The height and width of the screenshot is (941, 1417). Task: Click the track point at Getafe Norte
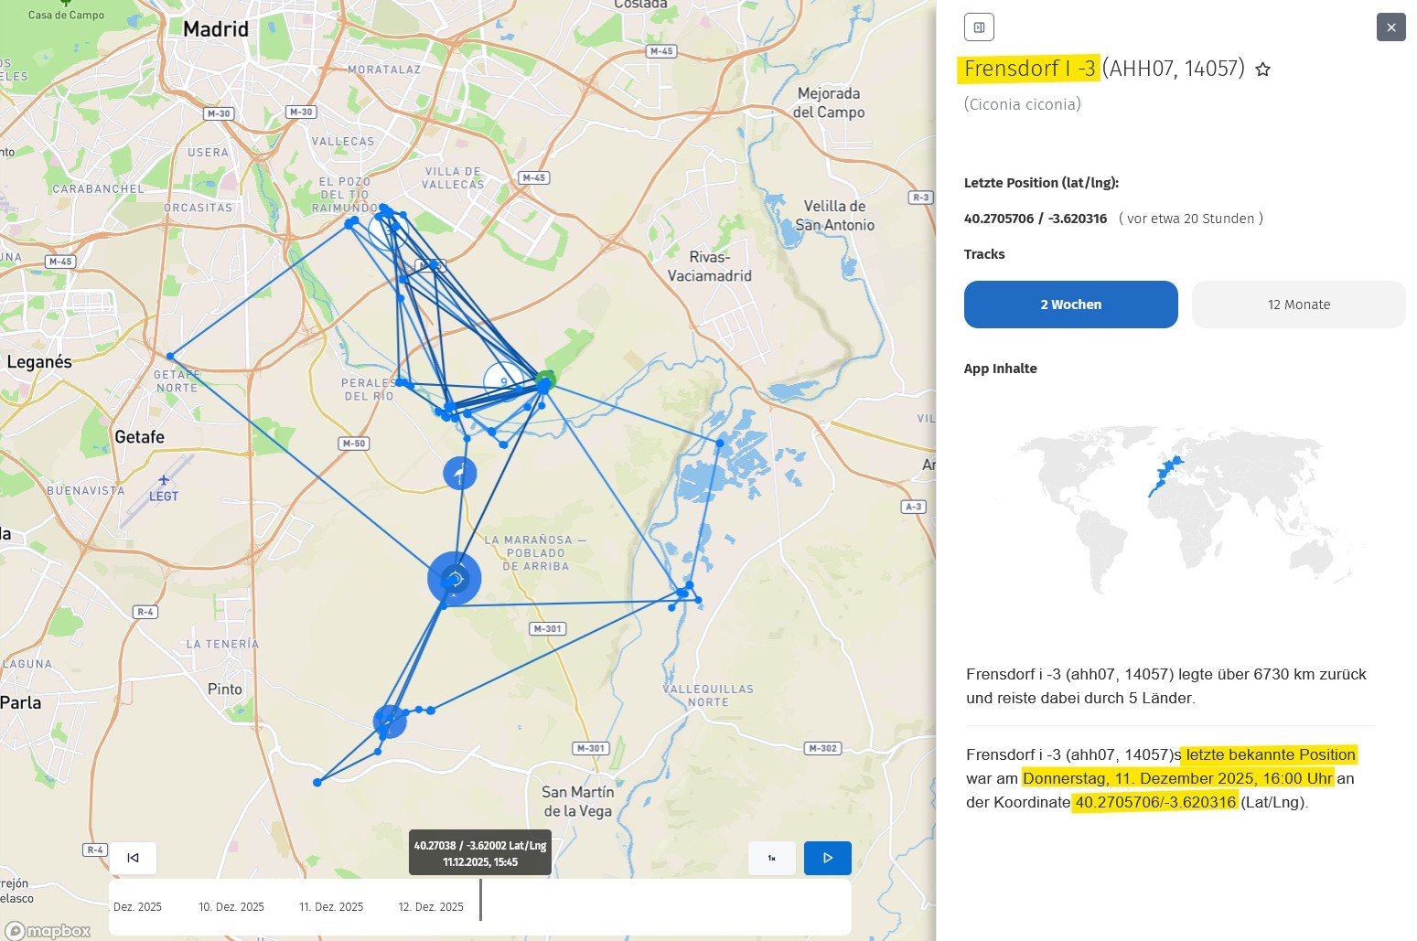coord(170,357)
